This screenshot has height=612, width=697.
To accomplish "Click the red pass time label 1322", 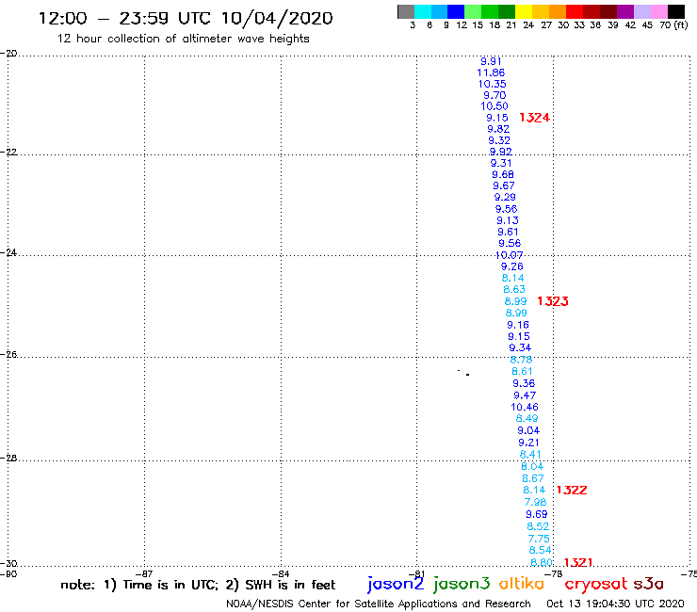I will pos(572,491).
